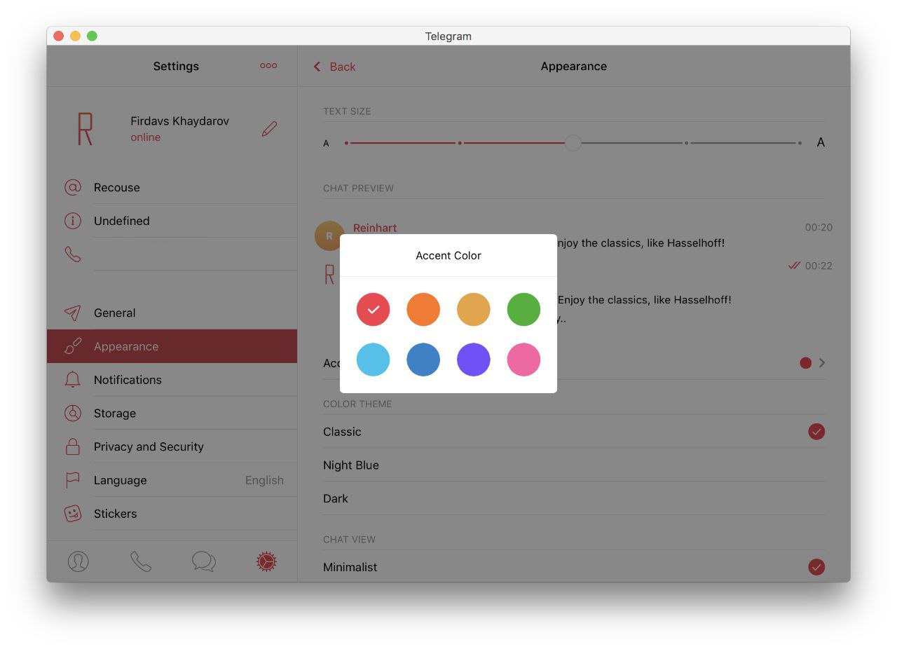Click the back chevron arrow icon
Viewport: 897px width, 649px height.
[317, 67]
